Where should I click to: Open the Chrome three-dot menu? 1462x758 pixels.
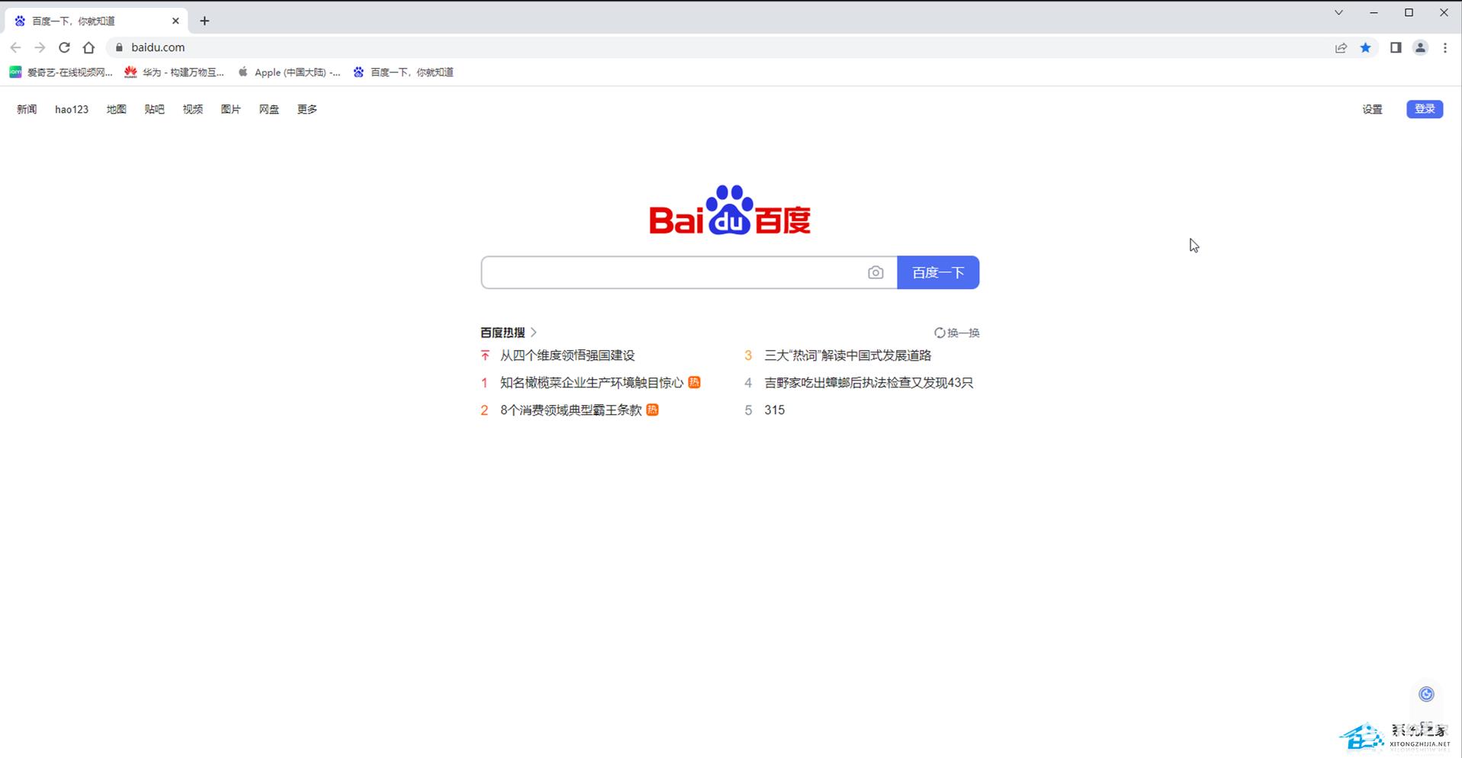point(1445,47)
